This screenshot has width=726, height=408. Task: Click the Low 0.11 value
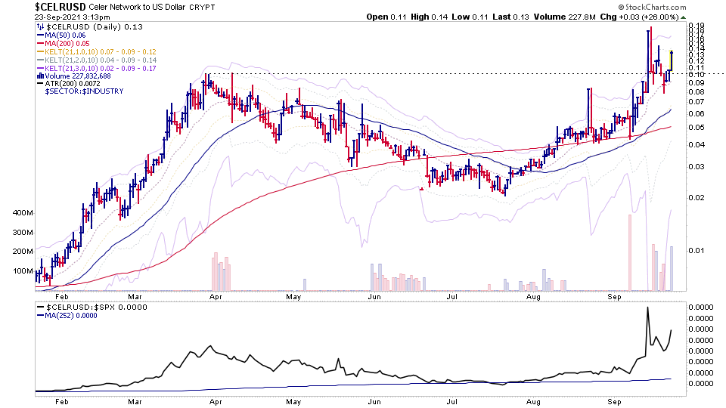coord(470,17)
